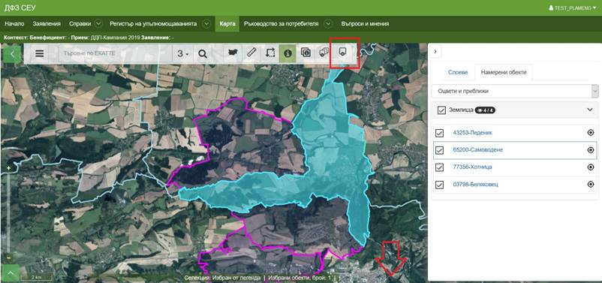Open the TEST_PLAMENG user menu
The image size is (602, 283).
click(x=572, y=8)
